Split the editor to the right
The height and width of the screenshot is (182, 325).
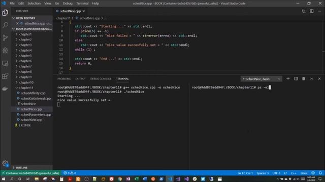[x=311, y=11]
